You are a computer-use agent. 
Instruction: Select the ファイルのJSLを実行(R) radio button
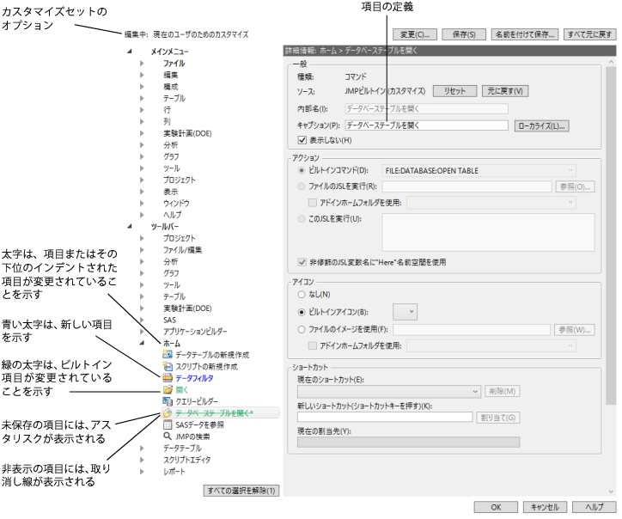[x=302, y=186]
